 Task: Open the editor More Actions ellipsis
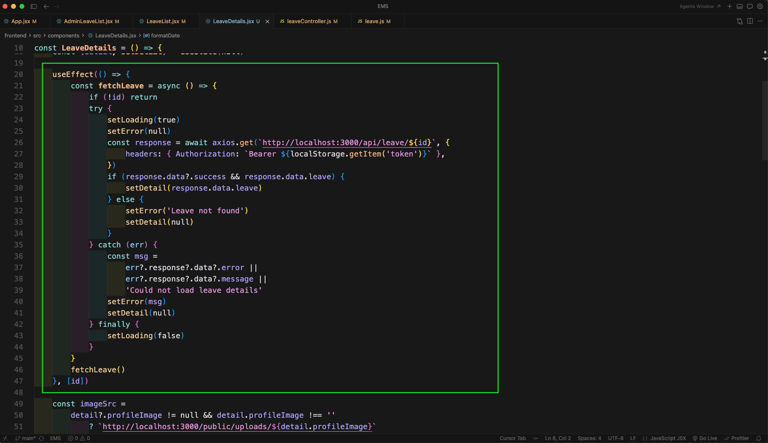pyautogui.click(x=760, y=21)
